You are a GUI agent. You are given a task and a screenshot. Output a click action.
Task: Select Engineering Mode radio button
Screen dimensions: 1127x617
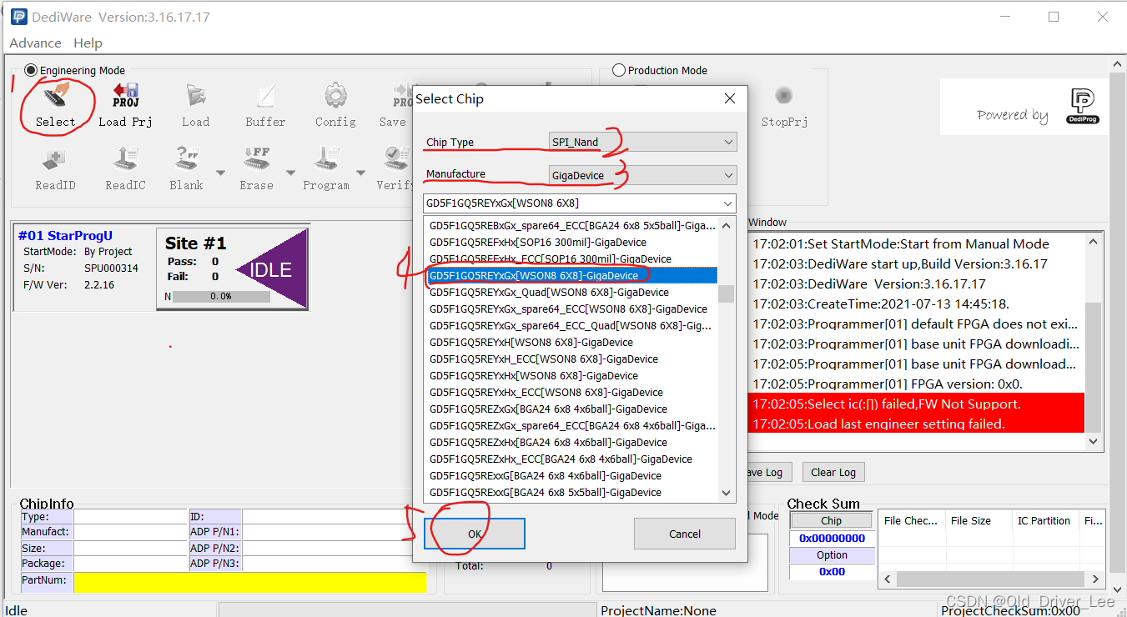click(31, 71)
